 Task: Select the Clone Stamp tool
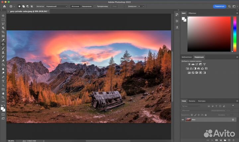point(3,53)
